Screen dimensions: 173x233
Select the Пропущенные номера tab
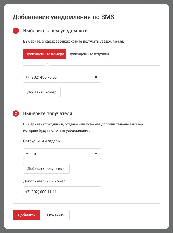45,54
